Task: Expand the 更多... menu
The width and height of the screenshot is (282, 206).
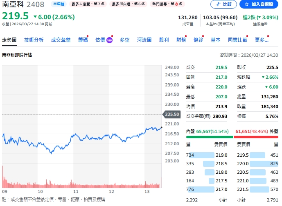Action: 262,40
